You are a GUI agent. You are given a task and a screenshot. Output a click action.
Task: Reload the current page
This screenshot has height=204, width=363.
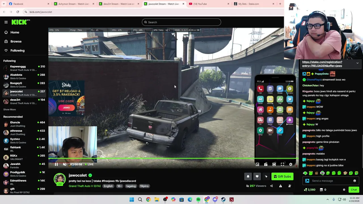click(18, 12)
